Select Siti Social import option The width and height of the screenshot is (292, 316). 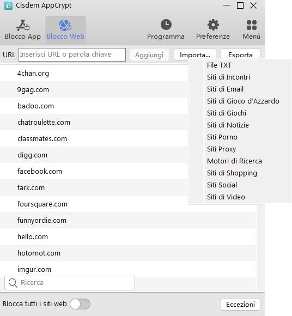click(x=222, y=185)
